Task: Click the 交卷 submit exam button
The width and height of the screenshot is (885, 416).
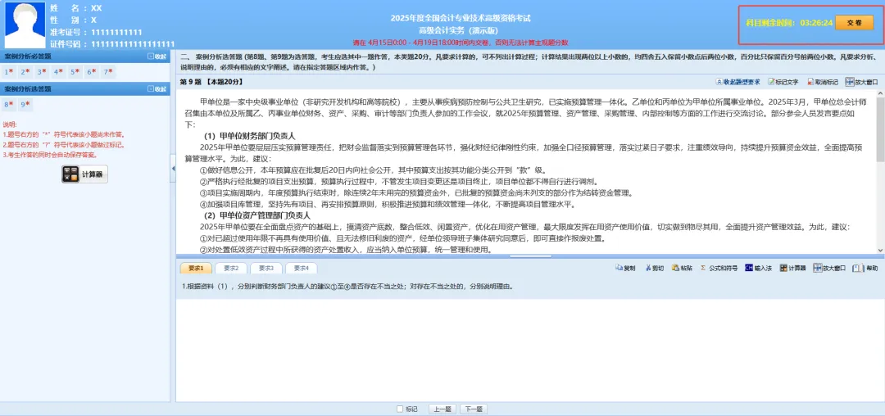Action: [854, 23]
